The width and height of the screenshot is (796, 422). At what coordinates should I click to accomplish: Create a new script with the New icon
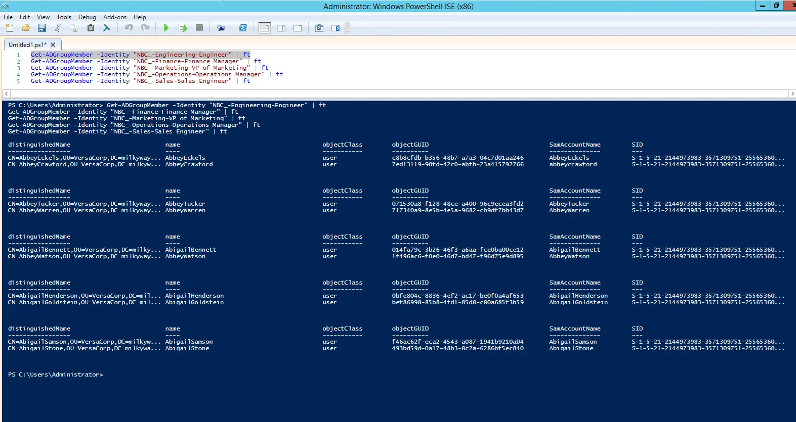click(10, 28)
